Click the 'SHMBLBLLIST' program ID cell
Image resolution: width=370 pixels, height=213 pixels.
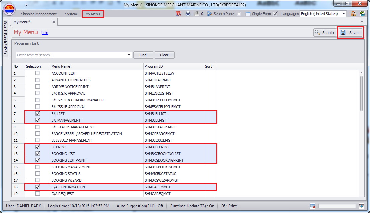coord(173,114)
